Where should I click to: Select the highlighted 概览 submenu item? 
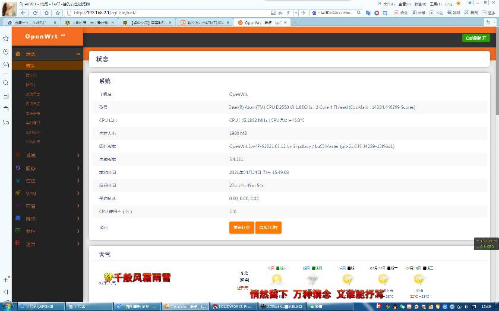click(x=48, y=65)
